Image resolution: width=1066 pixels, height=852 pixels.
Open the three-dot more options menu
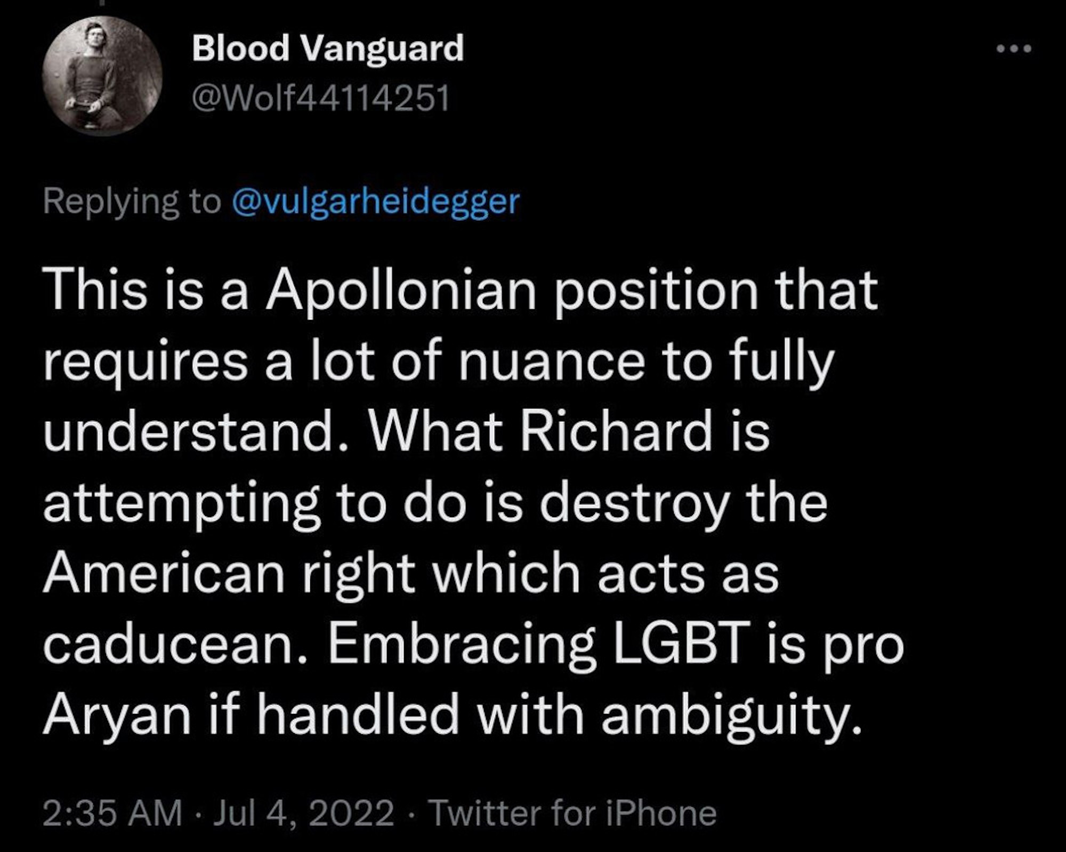[1014, 49]
